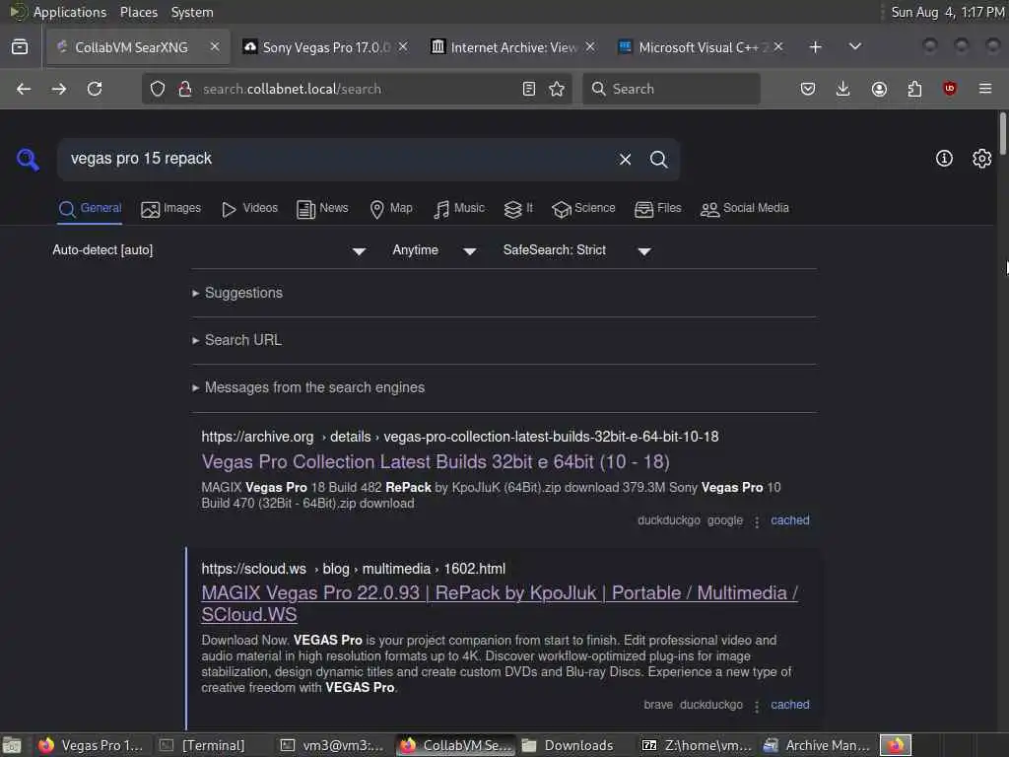
Task: Close the Microsoft Visual C++ tab
Action: click(778, 46)
